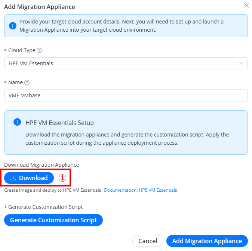The width and height of the screenshot is (252, 251).
Task: Close the Add Migration Appliance dialog
Action: 246,5
